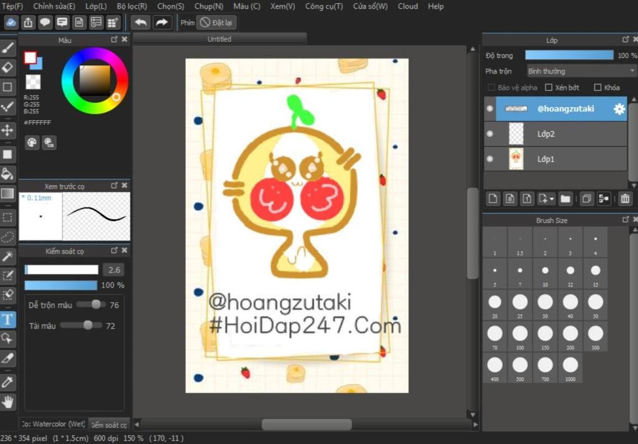Pick the Eyedropper tool
This screenshot has height=444, width=638.
(x=7, y=382)
